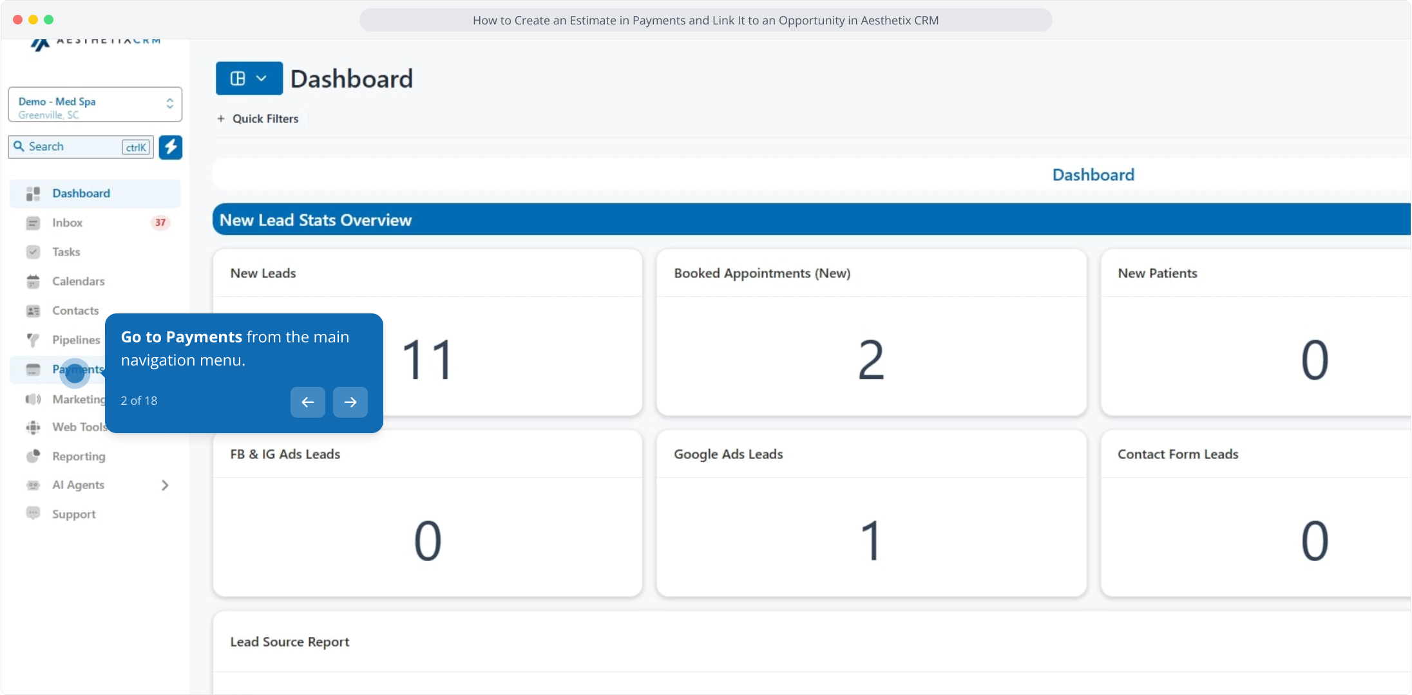Screen dimensions: 1412x695
Task: Go back to previous tutorial step
Action: 308,402
